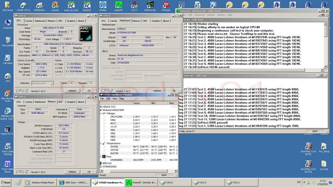Select the AMD K10 tree item
Viewport: 333px width, 187px height.
(x=107, y=163)
